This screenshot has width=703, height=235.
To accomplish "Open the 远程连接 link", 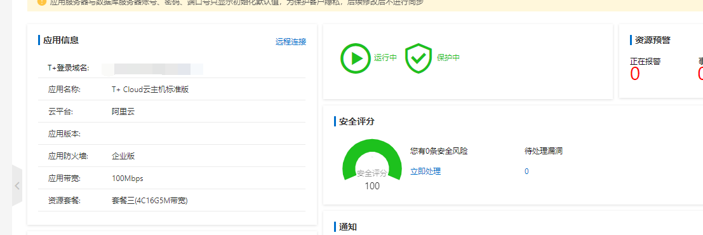I will tap(290, 42).
